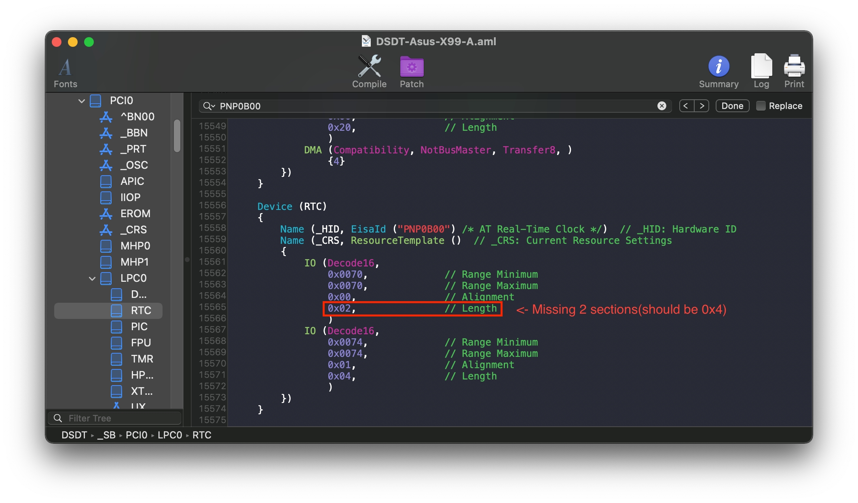Click LPC0 in the path breadcrumb

click(x=170, y=435)
